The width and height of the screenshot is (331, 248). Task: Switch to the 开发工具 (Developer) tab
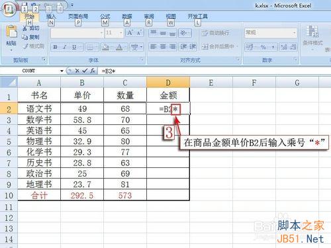[197, 17]
